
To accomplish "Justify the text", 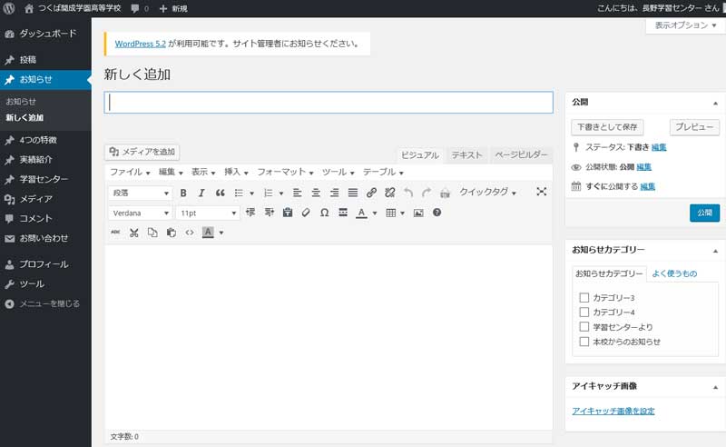I will 353,193.
